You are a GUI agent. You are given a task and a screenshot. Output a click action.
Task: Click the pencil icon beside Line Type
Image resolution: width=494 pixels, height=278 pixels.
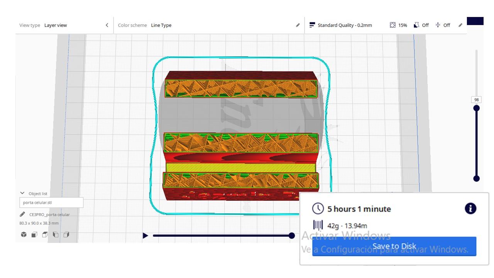click(x=298, y=25)
